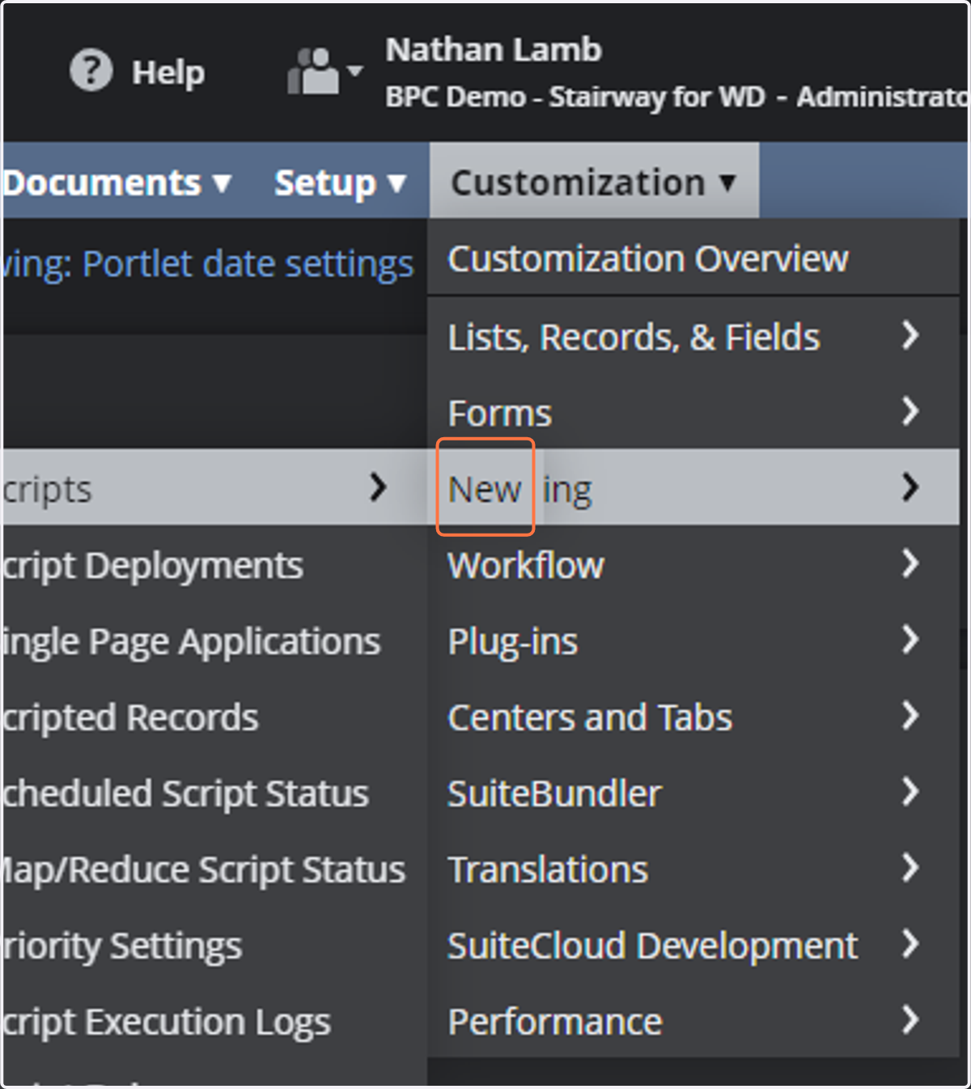The image size is (971, 1089).
Task: Open Plug-ins submenu entry
Action: 693,640
